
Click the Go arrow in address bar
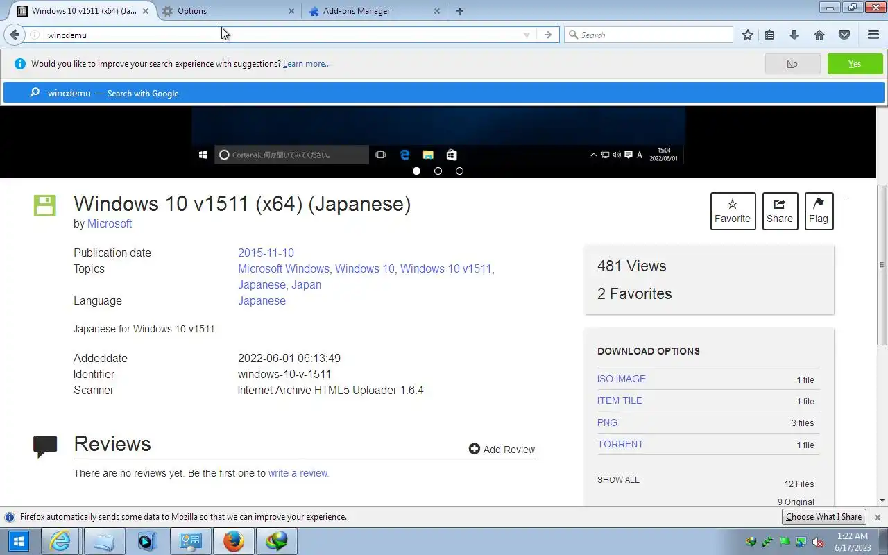548,35
